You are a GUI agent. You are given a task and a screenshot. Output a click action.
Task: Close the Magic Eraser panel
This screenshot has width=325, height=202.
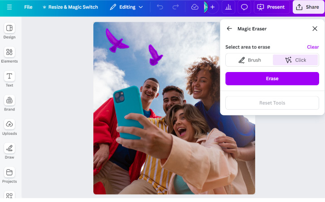click(315, 29)
